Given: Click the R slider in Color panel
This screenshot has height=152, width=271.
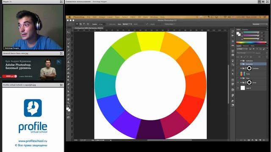Looking at the screenshot, I should tap(251, 33).
